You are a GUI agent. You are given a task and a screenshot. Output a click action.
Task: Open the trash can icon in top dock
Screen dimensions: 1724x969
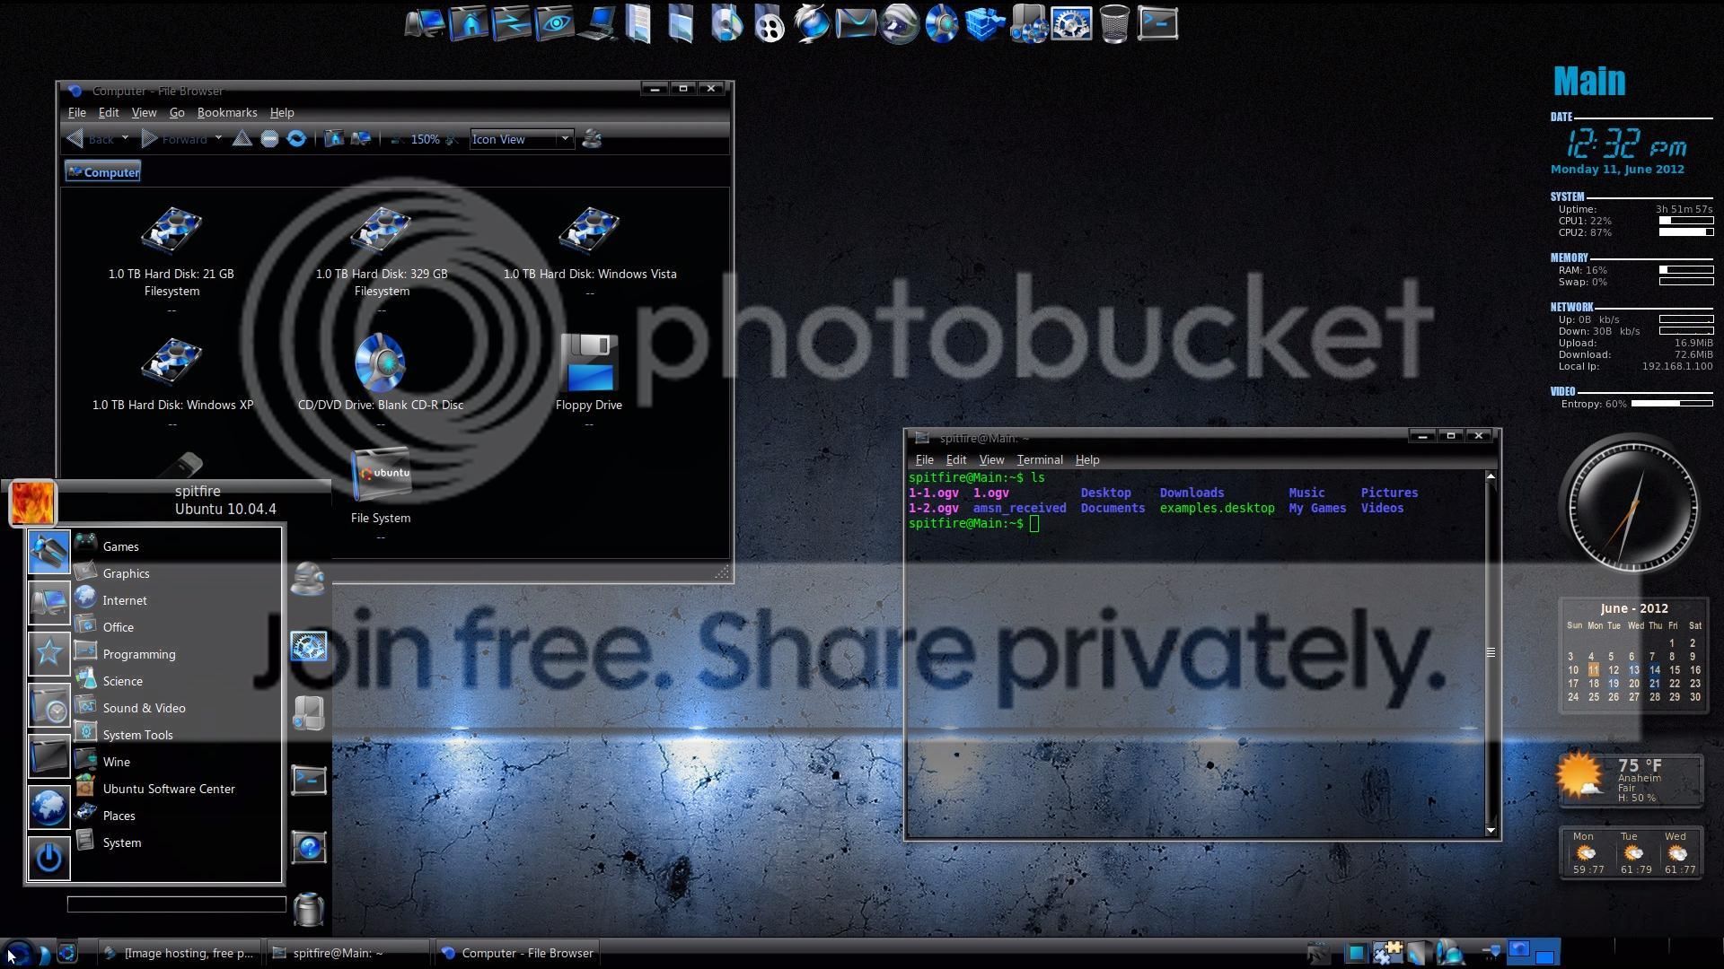tap(1114, 24)
